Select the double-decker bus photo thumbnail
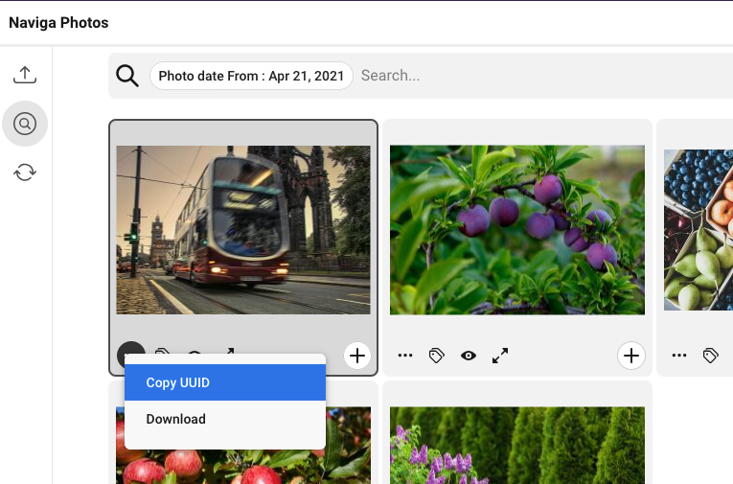The image size is (733, 484). [243, 230]
